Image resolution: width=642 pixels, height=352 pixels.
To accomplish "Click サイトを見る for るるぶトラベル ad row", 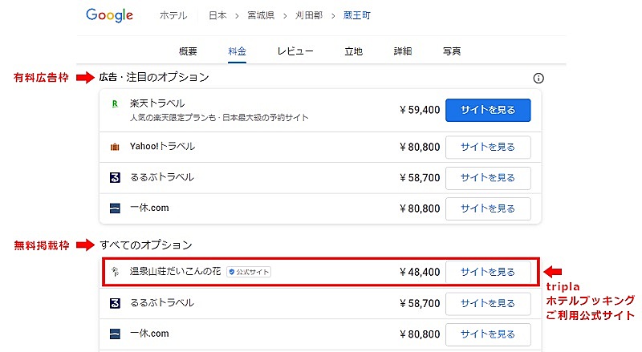I will 488,178.
